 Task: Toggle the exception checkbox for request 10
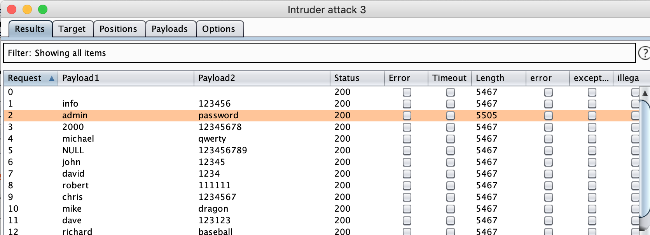click(x=592, y=209)
